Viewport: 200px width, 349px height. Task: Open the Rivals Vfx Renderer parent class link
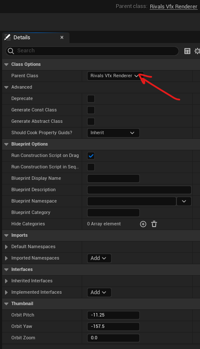(173, 6)
